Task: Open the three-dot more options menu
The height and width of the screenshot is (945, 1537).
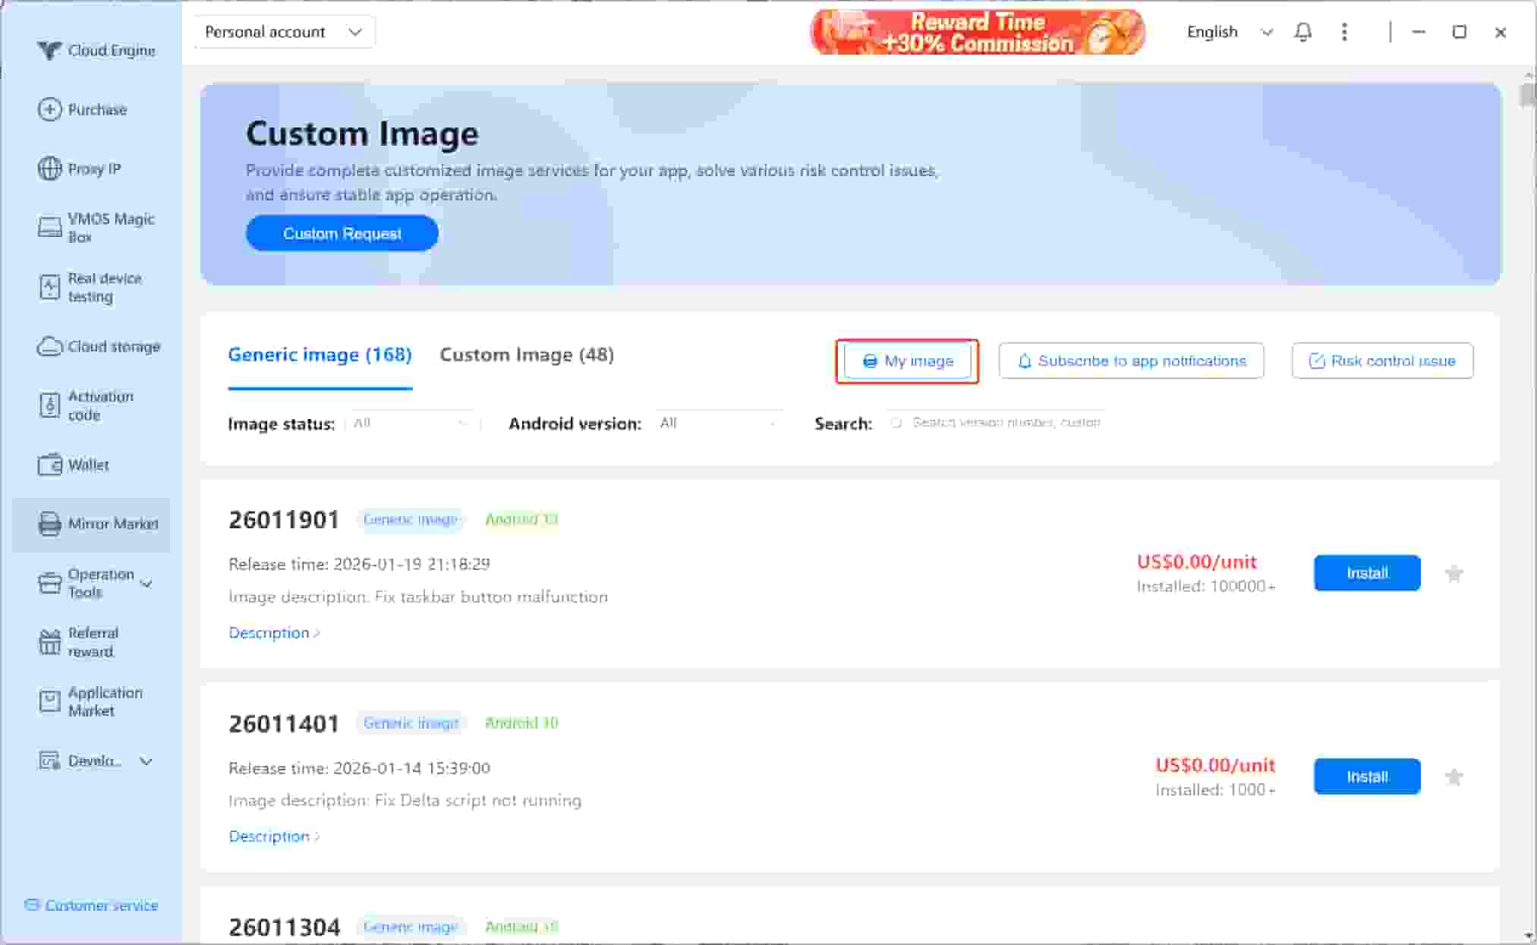Action: 1343,32
